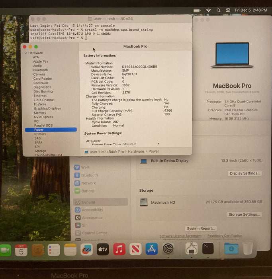Click Hardware in the path bar breadcrumb

(136, 151)
